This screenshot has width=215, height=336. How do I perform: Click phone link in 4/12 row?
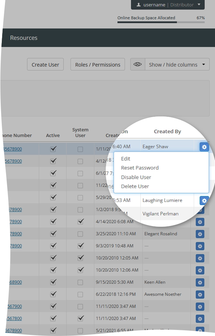pos(13,161)
